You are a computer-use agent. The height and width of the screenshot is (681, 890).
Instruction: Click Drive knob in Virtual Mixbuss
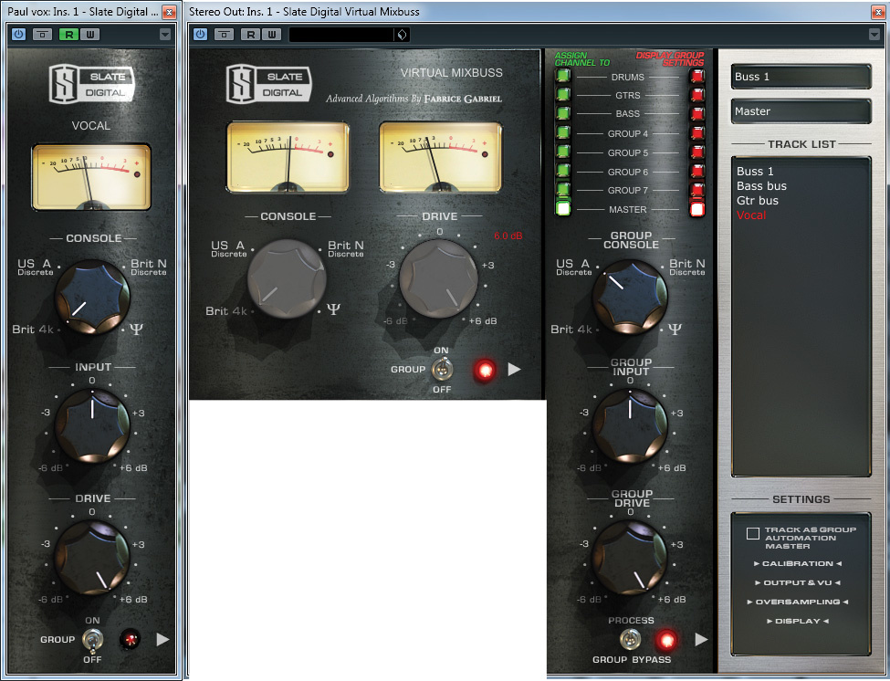coord(438,278)
